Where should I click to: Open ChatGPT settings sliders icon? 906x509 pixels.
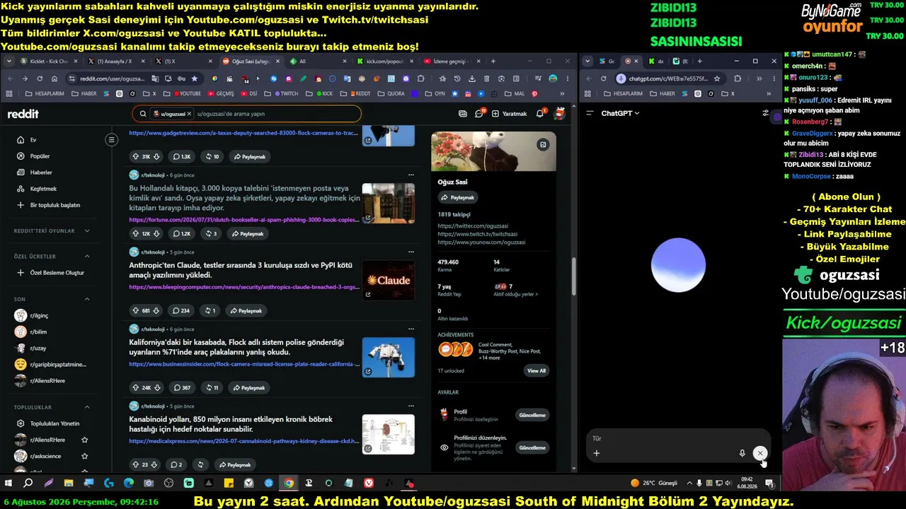(x=765, y=113)
